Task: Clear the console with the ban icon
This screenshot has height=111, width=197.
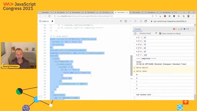Action: (135, 34)
